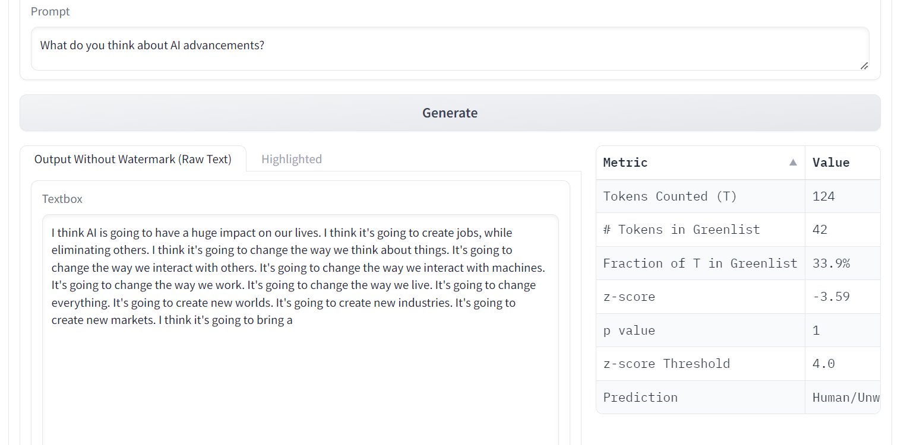This screenshot has width=923, height=445.
Task: Click the Generate button
Action: [x=450, y=113]
